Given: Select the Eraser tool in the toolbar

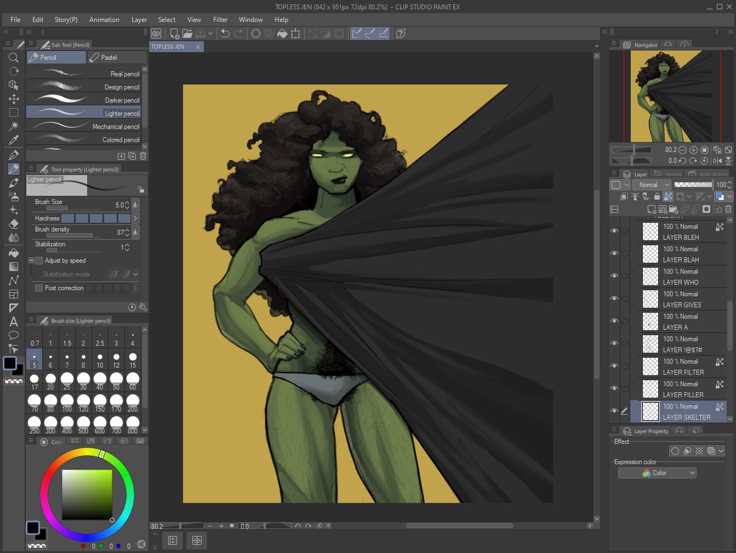Looking at the screenshot, I should pos(14,224).
